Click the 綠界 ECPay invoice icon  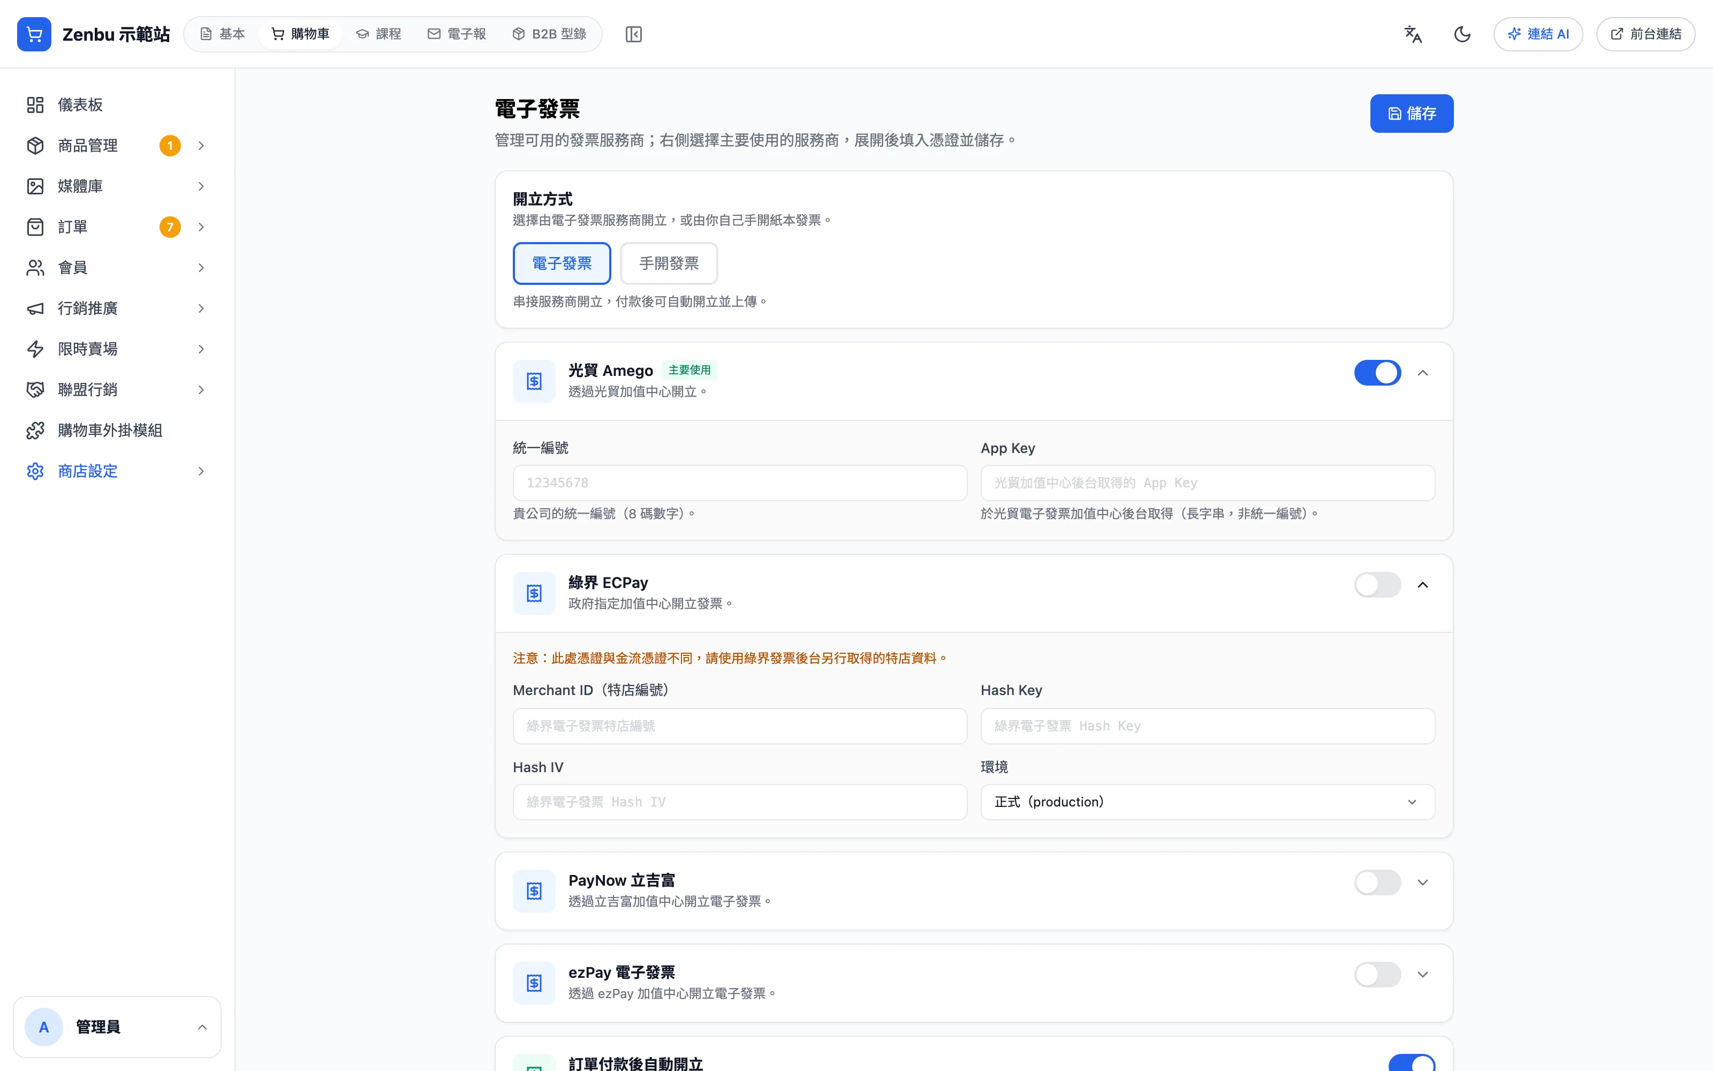(534, 593)
